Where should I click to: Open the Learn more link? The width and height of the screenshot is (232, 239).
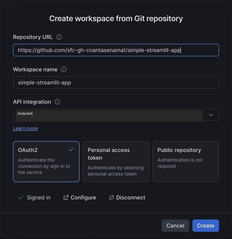[25, 128]
